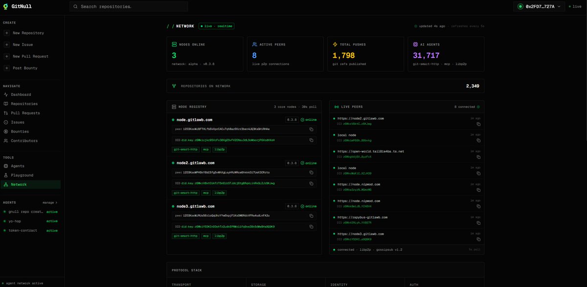Copy node2.gitlawb.com DID key
This screenshot has width=587, height=287.
tap(311, 183)
